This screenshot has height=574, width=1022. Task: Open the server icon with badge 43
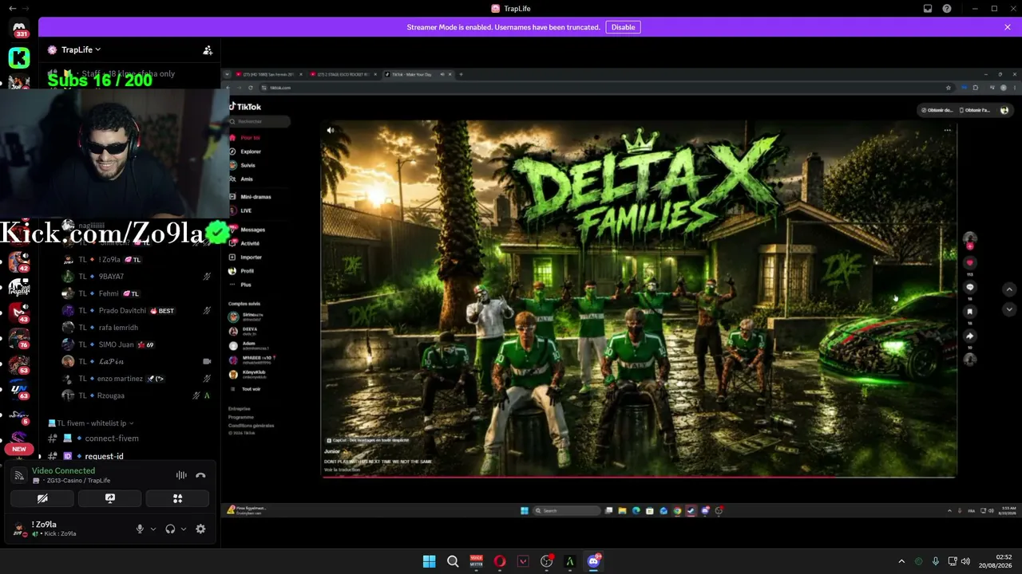click(19, 313)
